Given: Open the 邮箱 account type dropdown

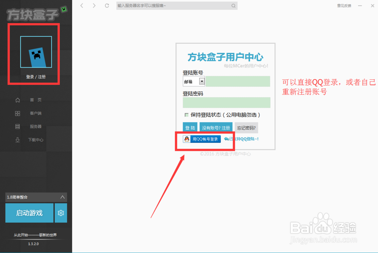Looking at the screenshot, I should coord(201,81).
